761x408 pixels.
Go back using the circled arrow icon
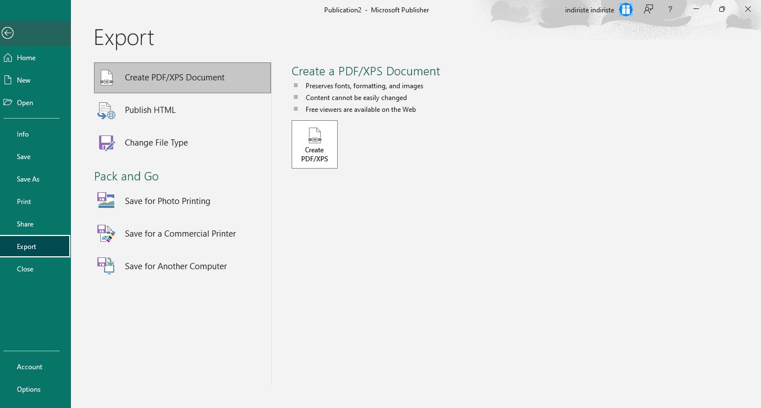[x=7, y=33]
